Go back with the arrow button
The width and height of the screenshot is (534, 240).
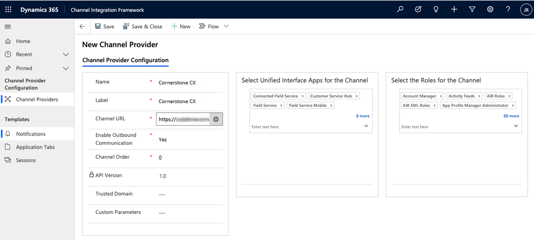click(x=82, y=27)
